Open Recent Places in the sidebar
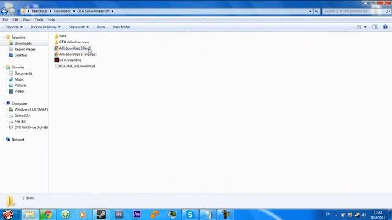The image size is (392, 220). (24, 49)
